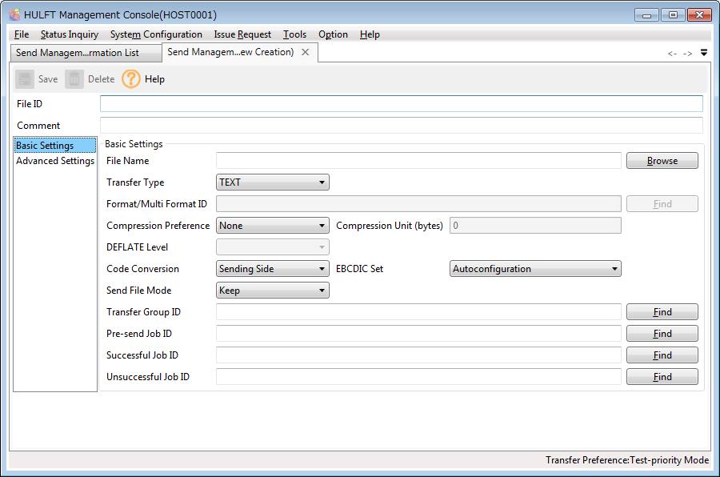
Task: Click Find next to Successful Job ID
Action: click(x=662, y=355)
